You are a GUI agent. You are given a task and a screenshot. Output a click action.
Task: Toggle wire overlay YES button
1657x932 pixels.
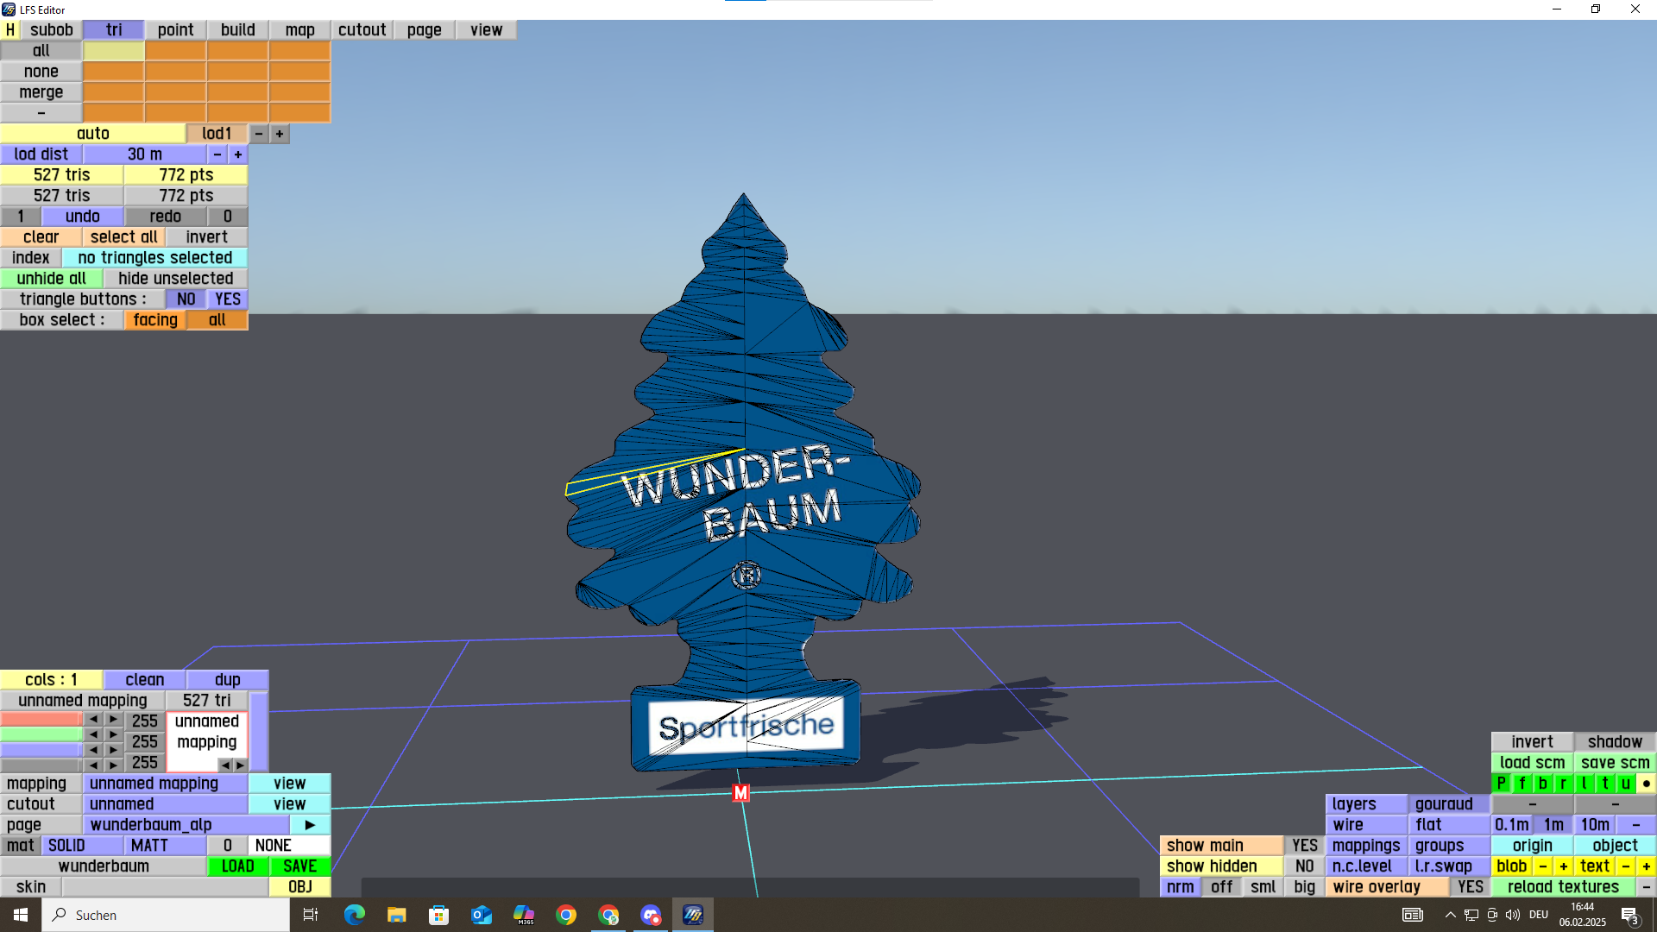click(1470, 887)
